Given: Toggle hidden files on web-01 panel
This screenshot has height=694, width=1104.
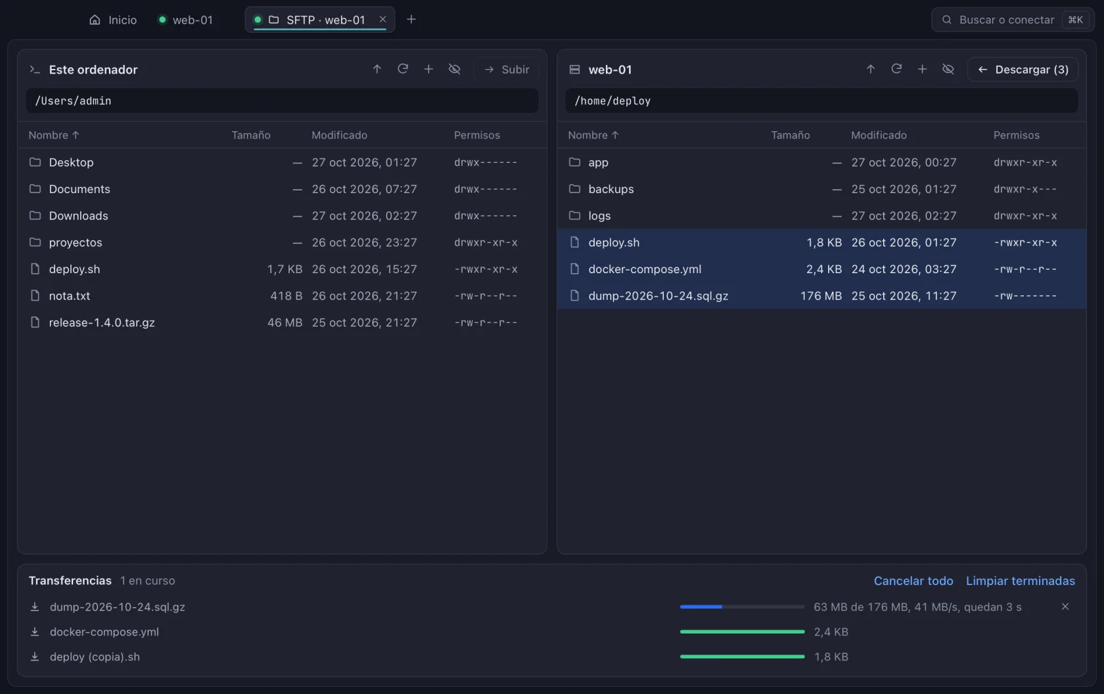Looking at the screenshot, I should point(948,69).
